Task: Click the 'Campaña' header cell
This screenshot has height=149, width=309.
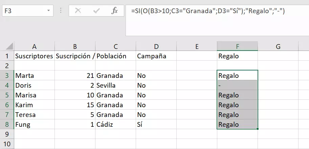Action: tap(156, 56)
